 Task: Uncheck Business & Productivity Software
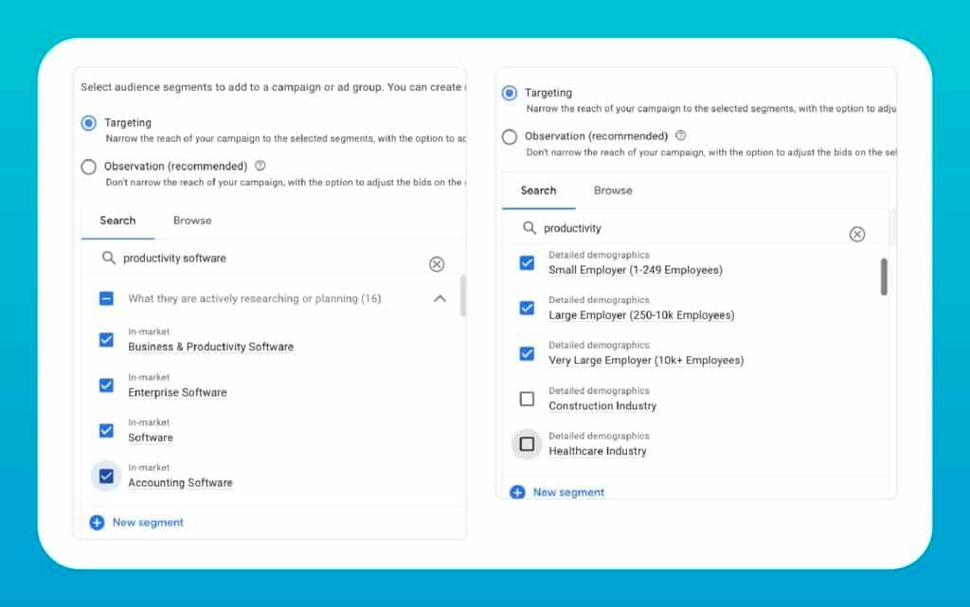click(x=106, y=340)
